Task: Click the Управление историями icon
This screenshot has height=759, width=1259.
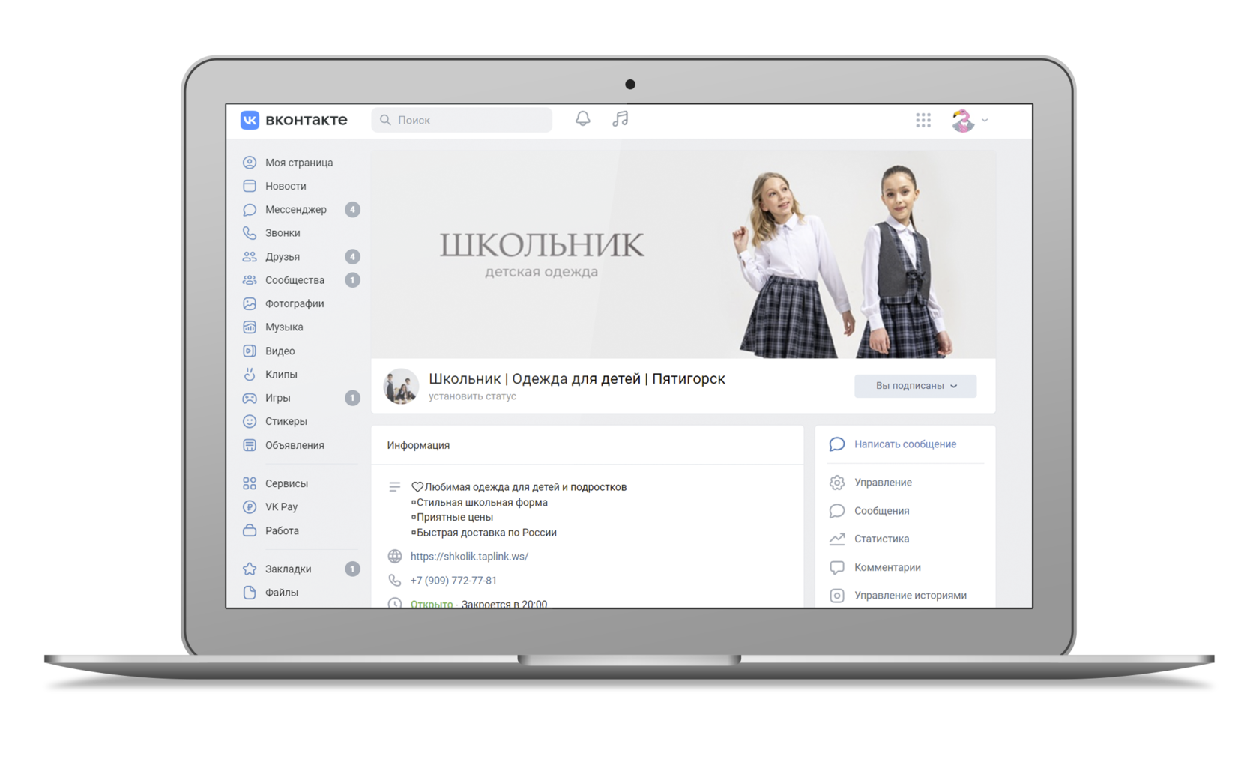Action: coord(837,596)
